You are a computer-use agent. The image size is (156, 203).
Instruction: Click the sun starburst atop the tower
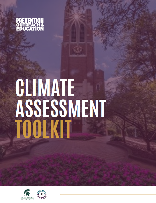[x=75, y=18]
